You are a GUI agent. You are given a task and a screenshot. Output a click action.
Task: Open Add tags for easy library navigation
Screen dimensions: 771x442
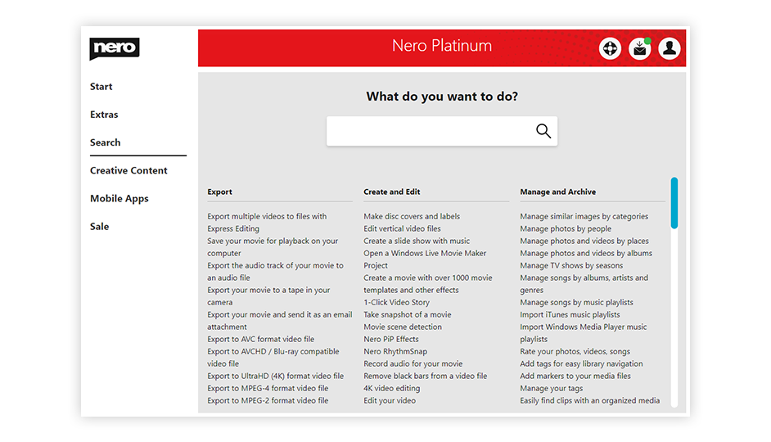[x=581, y=363]
